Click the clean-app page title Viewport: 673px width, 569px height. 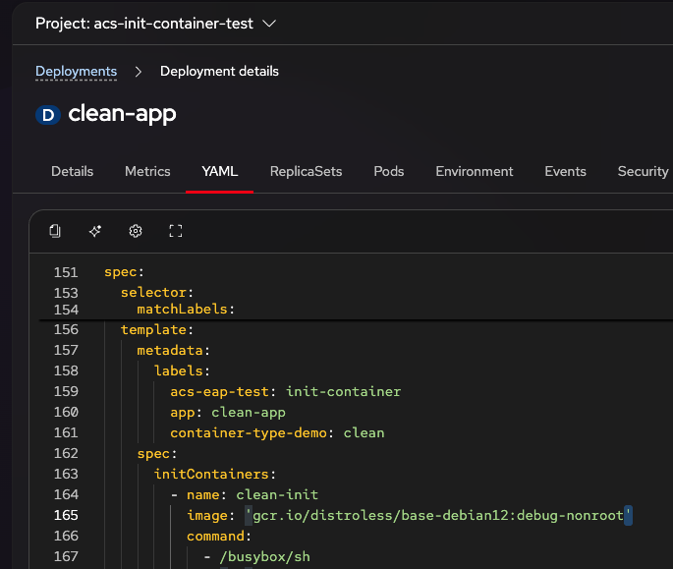coord(123,114)
